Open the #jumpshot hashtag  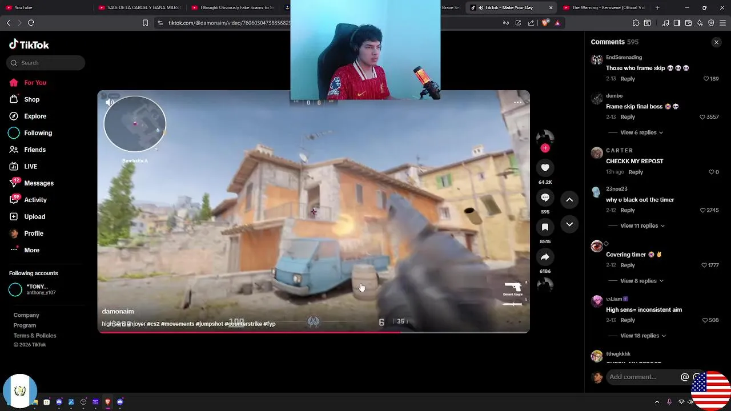coord(209,324)
